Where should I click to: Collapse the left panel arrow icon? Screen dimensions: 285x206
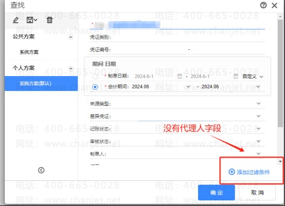(41, 170)
